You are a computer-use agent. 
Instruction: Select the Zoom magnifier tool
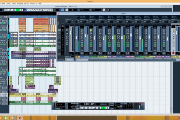tap(37, 10)
